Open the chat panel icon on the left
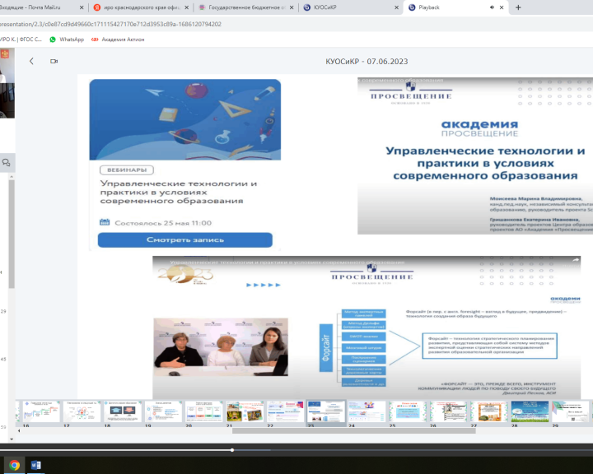The image size is (593, 474). click(x=7, y=163)
